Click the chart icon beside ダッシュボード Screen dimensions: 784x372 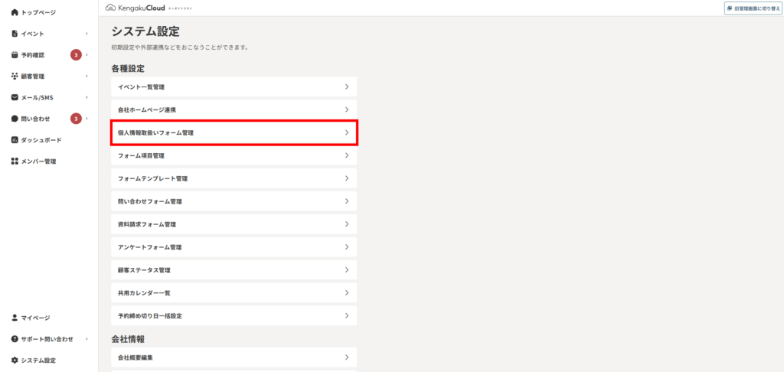(x=15, y=140)
